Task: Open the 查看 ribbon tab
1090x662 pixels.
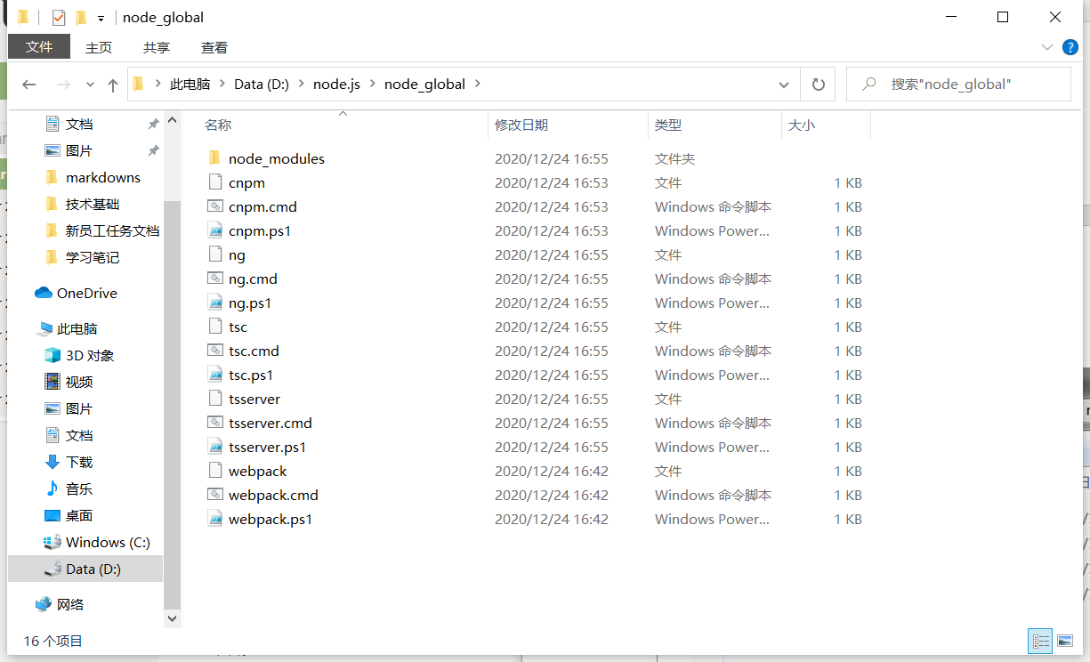Action: (x=214, y=47)
